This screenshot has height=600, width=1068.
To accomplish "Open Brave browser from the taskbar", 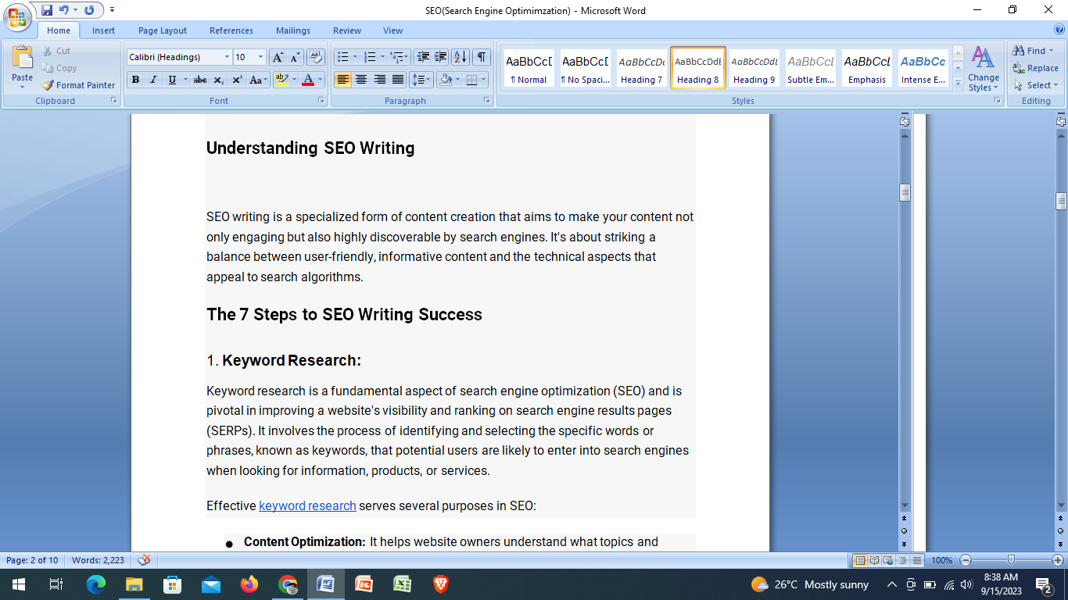I will tap(441, 584).
